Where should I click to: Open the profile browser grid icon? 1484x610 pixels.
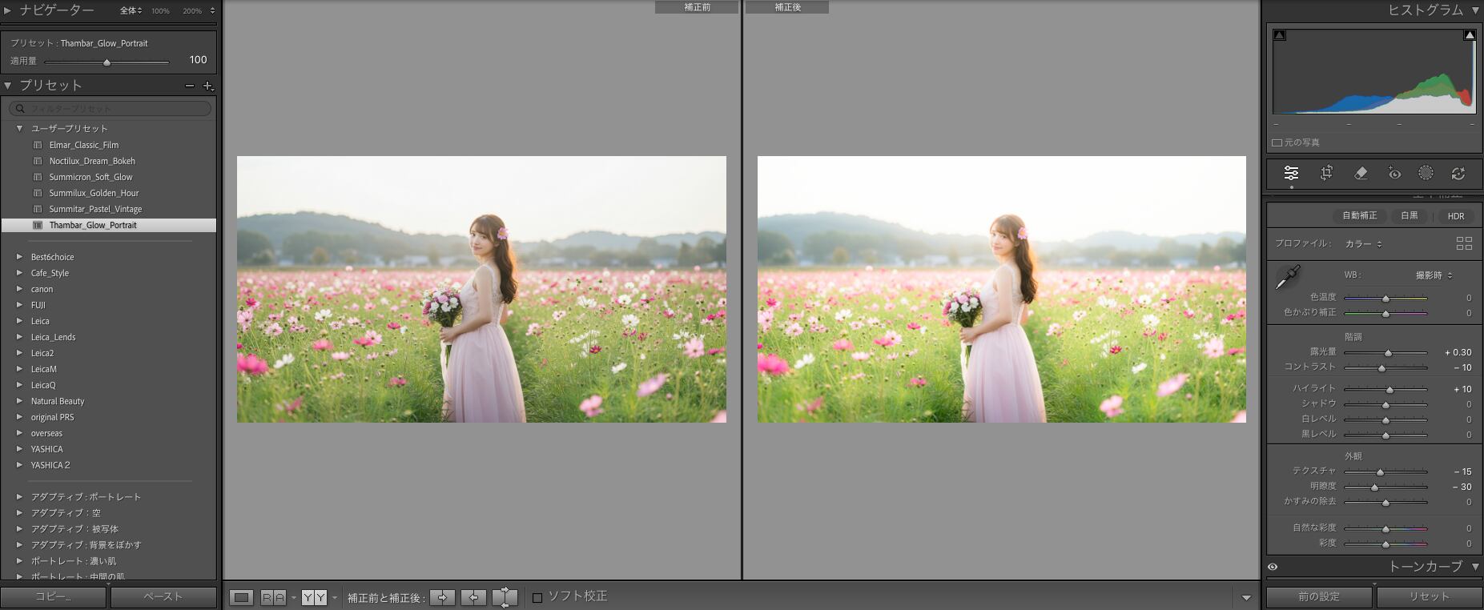[1464, 243]
